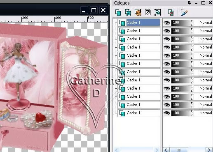Toggle the pin icon of the Calques panel

click(190, 3)
